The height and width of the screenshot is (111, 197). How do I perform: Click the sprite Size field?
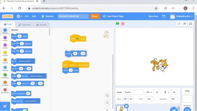149,99
